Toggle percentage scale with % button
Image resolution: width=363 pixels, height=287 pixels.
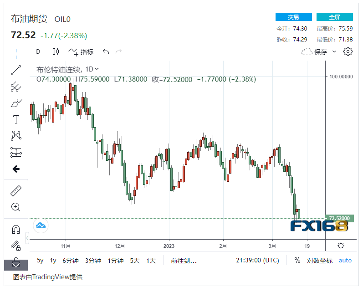click(297, 261)
